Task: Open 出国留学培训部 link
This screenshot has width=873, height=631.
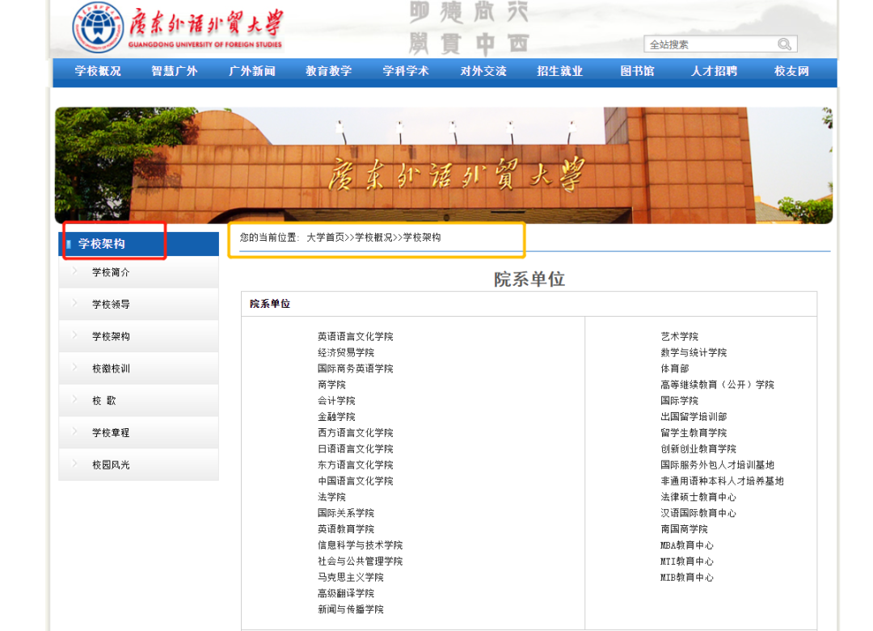Action: pos(694,417)
